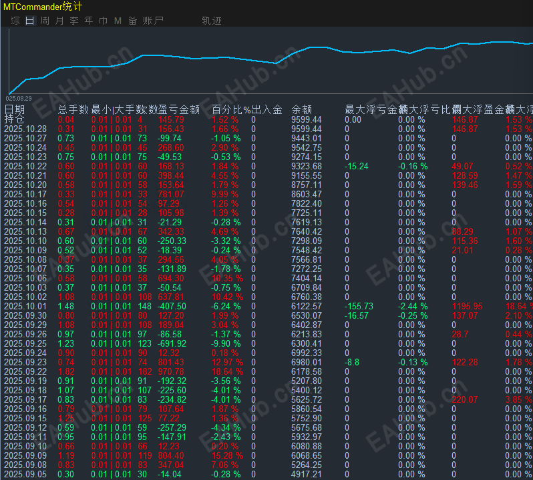Open the 币 currency tab
This screenshot has height=480, width=533.
(103, 21)
